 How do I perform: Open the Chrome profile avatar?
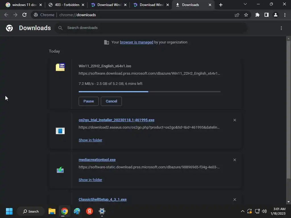tap(276, 15)
